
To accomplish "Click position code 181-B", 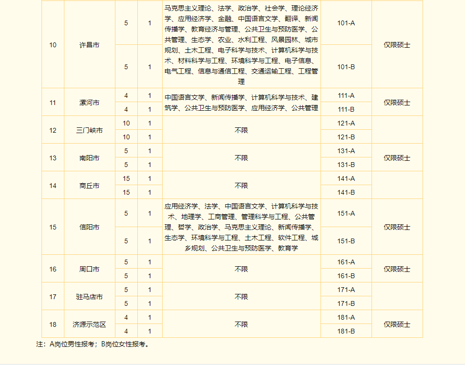I will tap(346, 331).
